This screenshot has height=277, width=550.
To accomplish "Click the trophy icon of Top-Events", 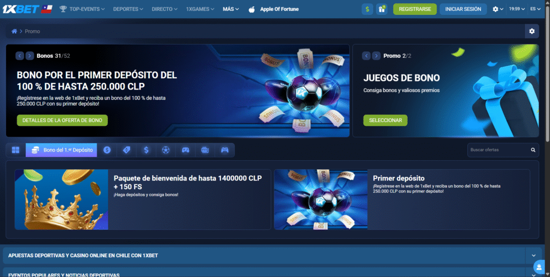I will coord(63,9).
